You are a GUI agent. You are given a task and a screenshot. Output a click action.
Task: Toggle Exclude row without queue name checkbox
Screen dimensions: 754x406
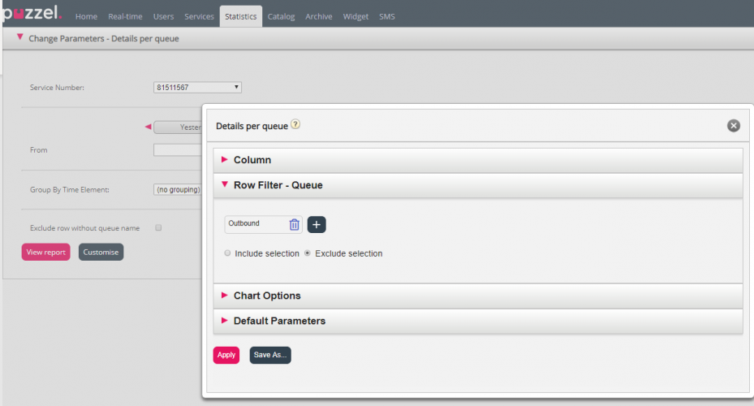(x=158, y=228)
